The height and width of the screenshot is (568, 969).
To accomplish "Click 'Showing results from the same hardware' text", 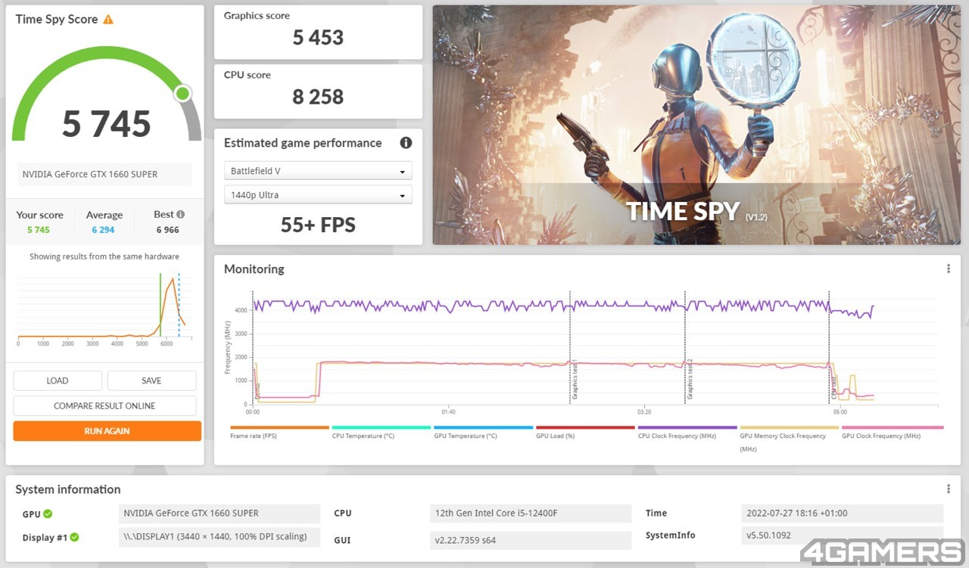I will tap(104, 256).
